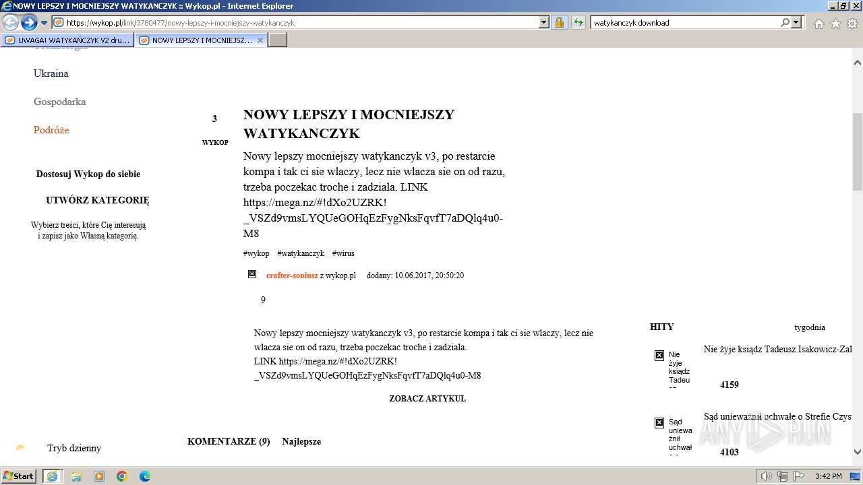
Task: Open Sąd unieważnił uchwałę o Strefie article
Action: click(778, 417)
